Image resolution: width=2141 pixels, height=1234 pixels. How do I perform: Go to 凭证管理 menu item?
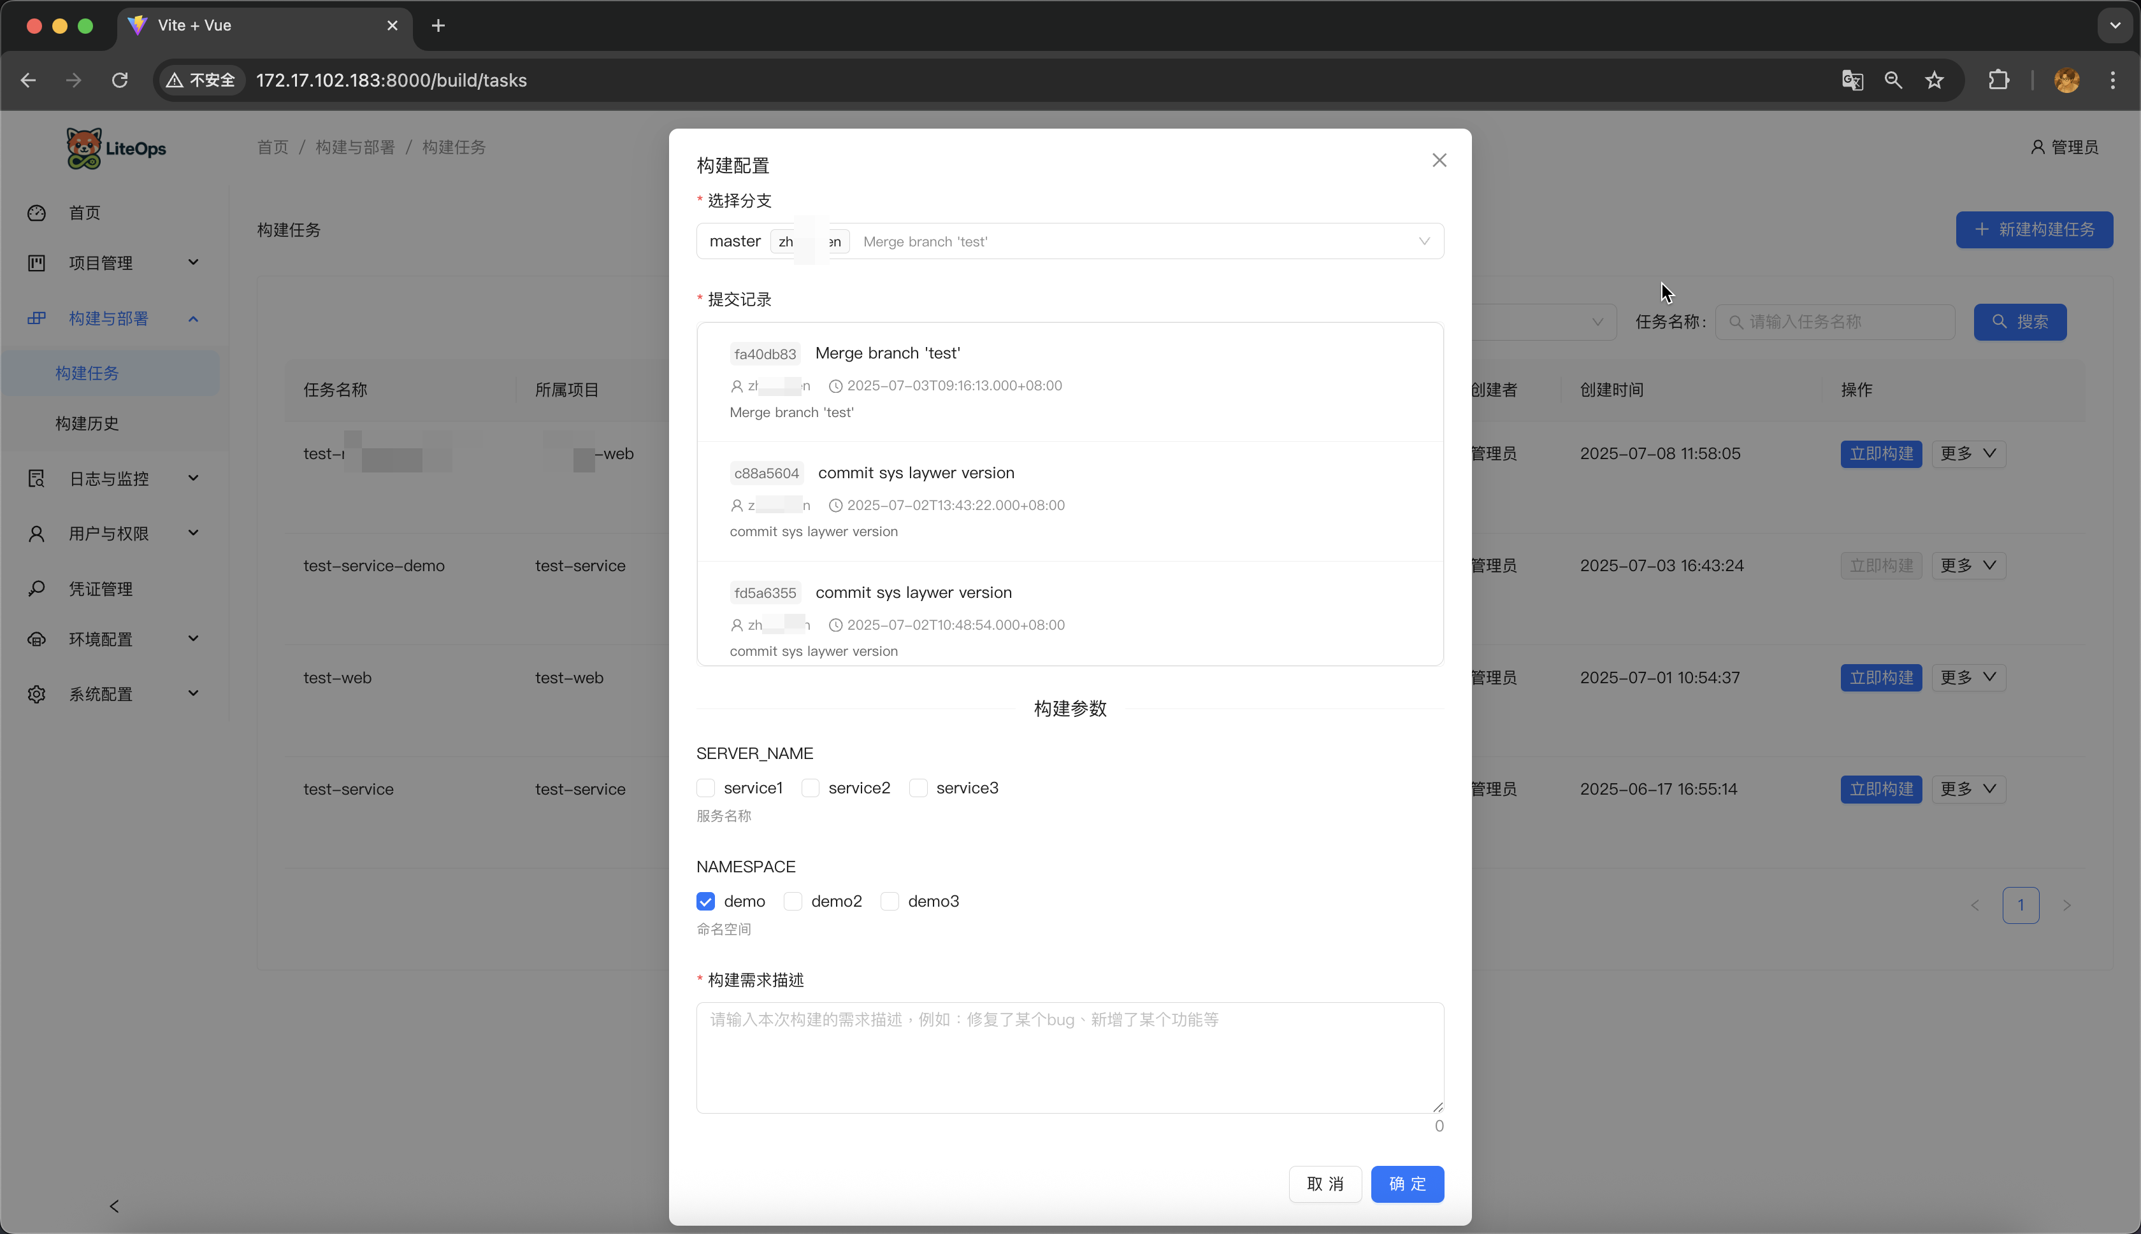tap(101, 588)
